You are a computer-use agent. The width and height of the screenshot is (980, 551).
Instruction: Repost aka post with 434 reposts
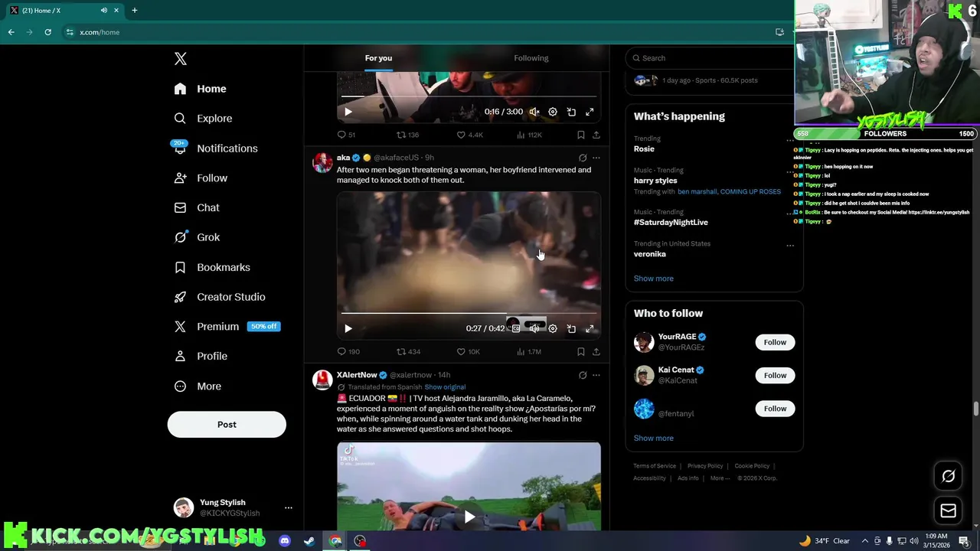tap(408, 351)
